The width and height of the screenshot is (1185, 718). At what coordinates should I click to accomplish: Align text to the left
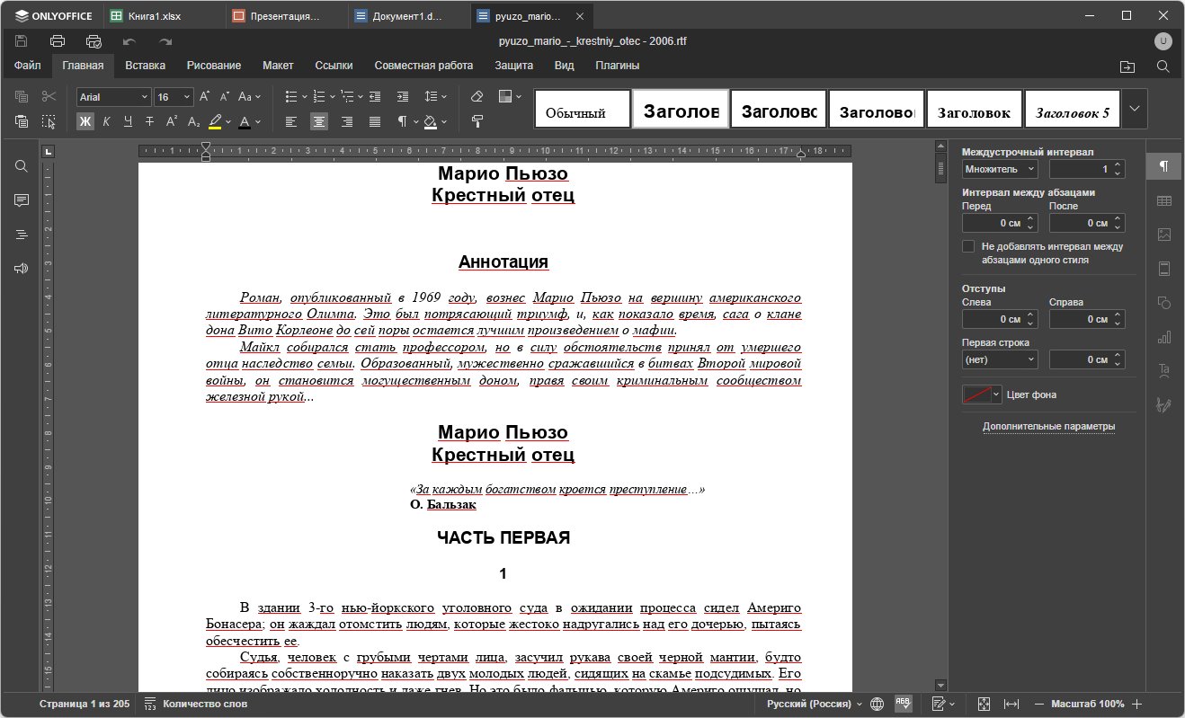point(291,121)
